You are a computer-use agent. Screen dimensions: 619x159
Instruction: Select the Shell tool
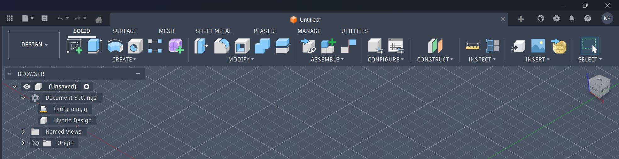(x=242, y=46)
